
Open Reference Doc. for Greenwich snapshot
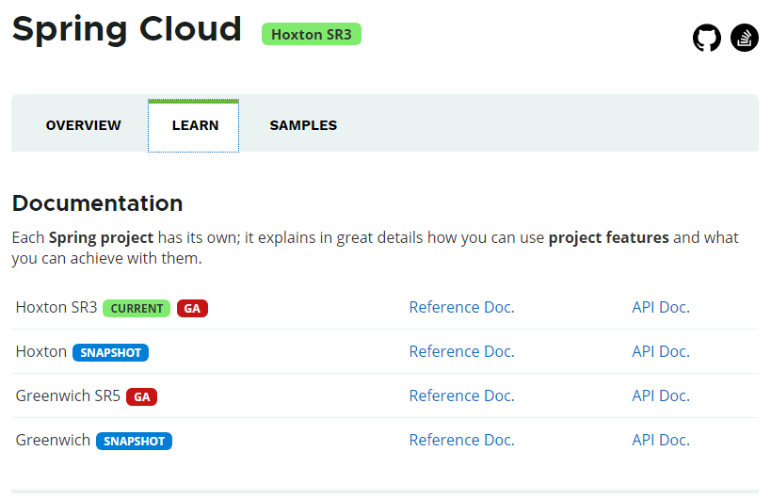(461, 440)
